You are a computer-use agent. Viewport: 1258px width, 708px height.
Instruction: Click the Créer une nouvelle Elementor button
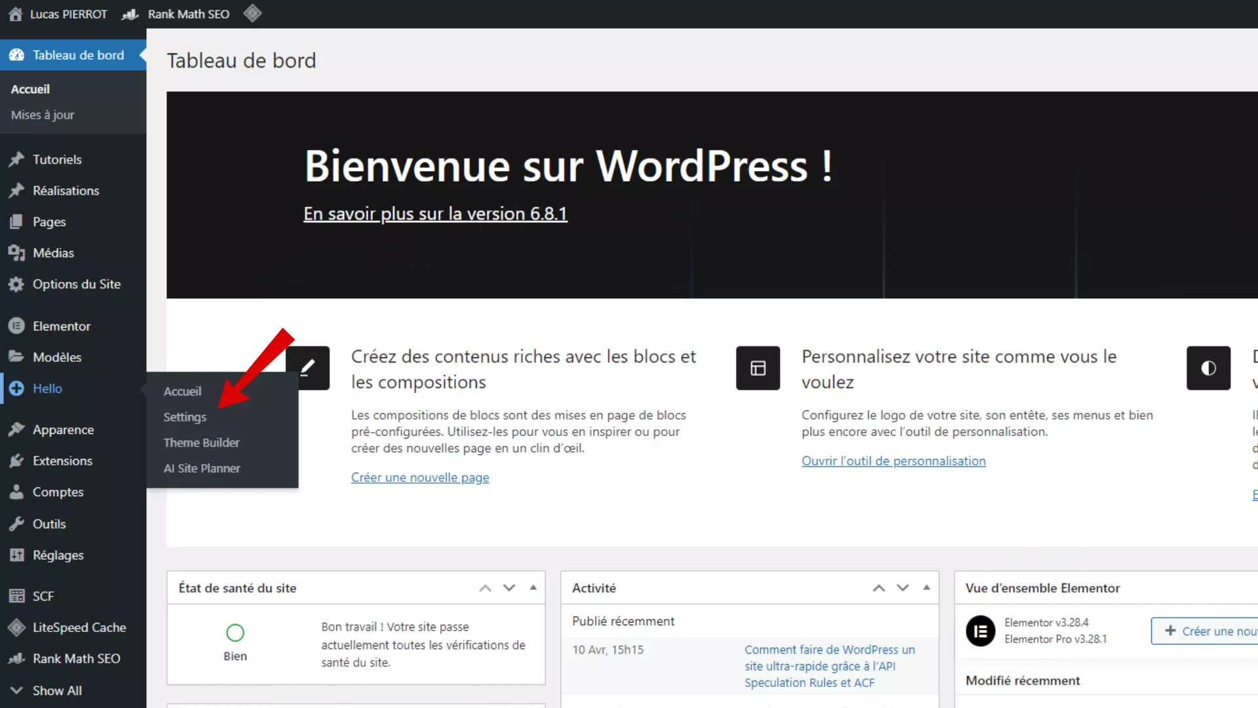(x=1206, y=631)
